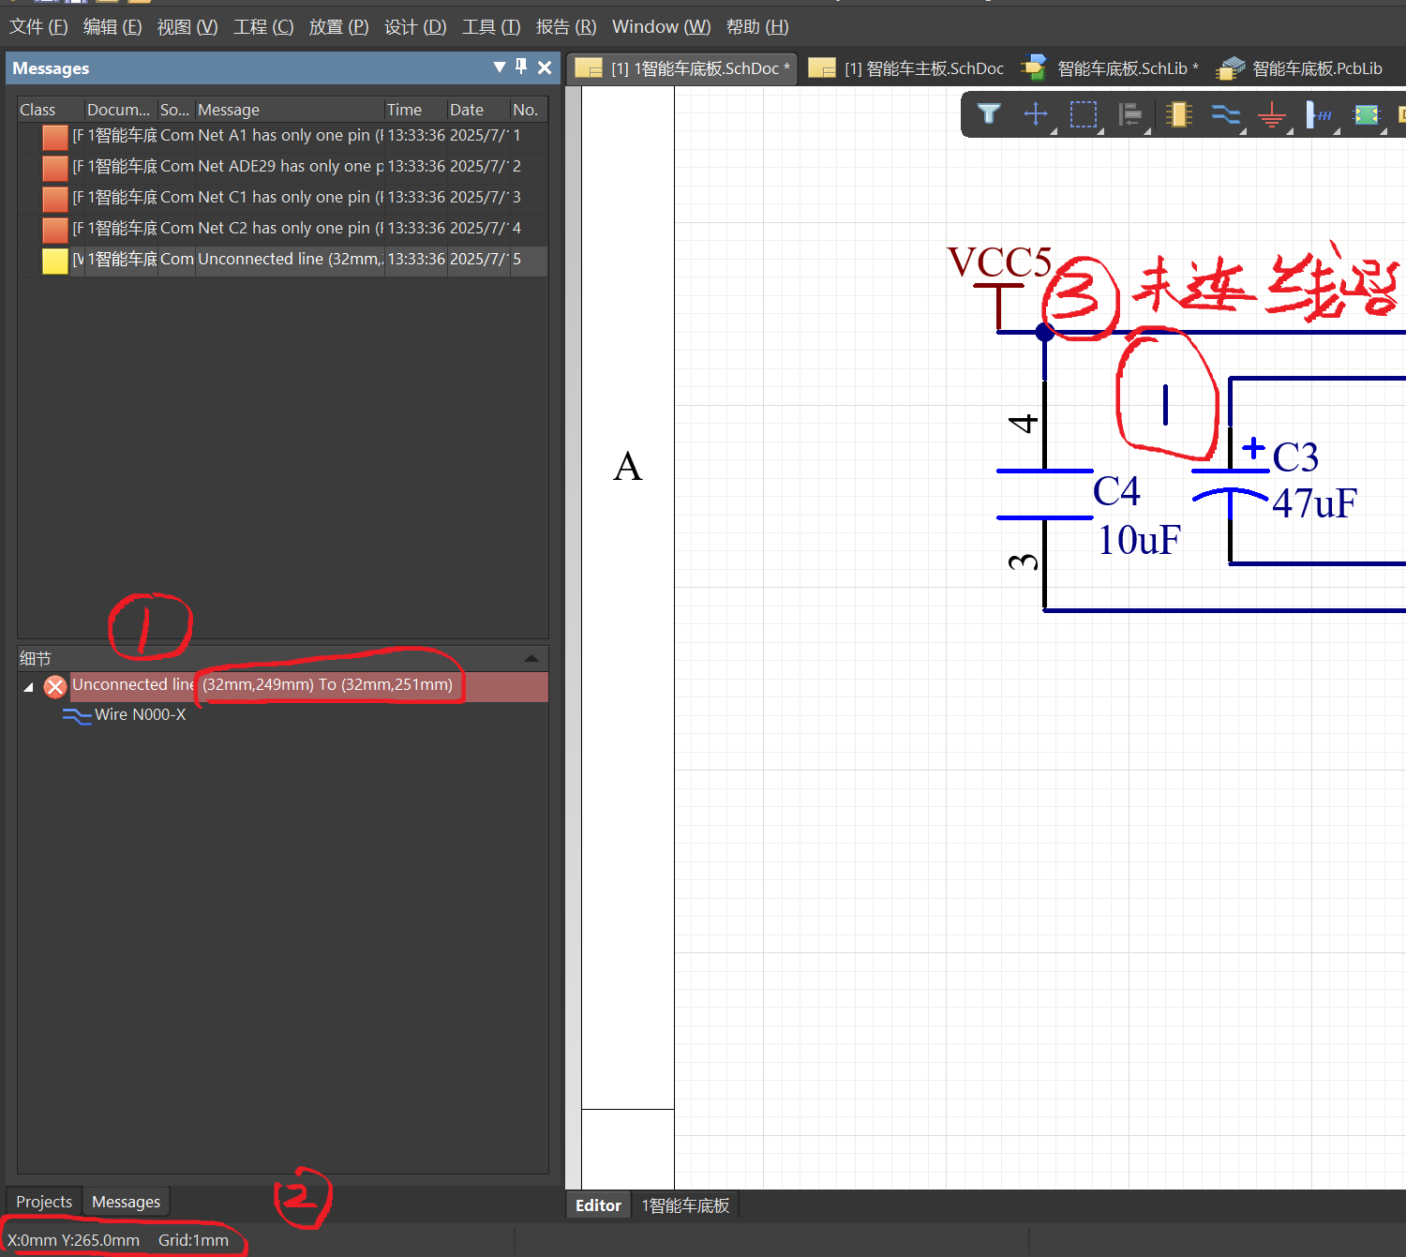Place a part using the component toolbar icon
The image size is (1406, 1257).
pyautogui.click(x=1178, y=114)
